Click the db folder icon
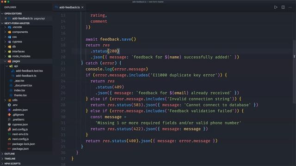 (9, 47)
